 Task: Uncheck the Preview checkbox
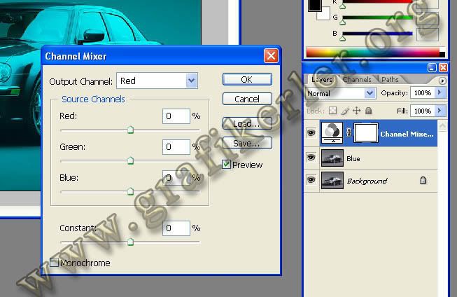click(227, 165)
